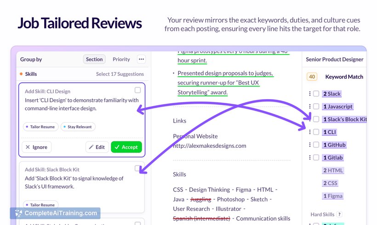Click the drag handle beside 2 Slack

point(310,94)
